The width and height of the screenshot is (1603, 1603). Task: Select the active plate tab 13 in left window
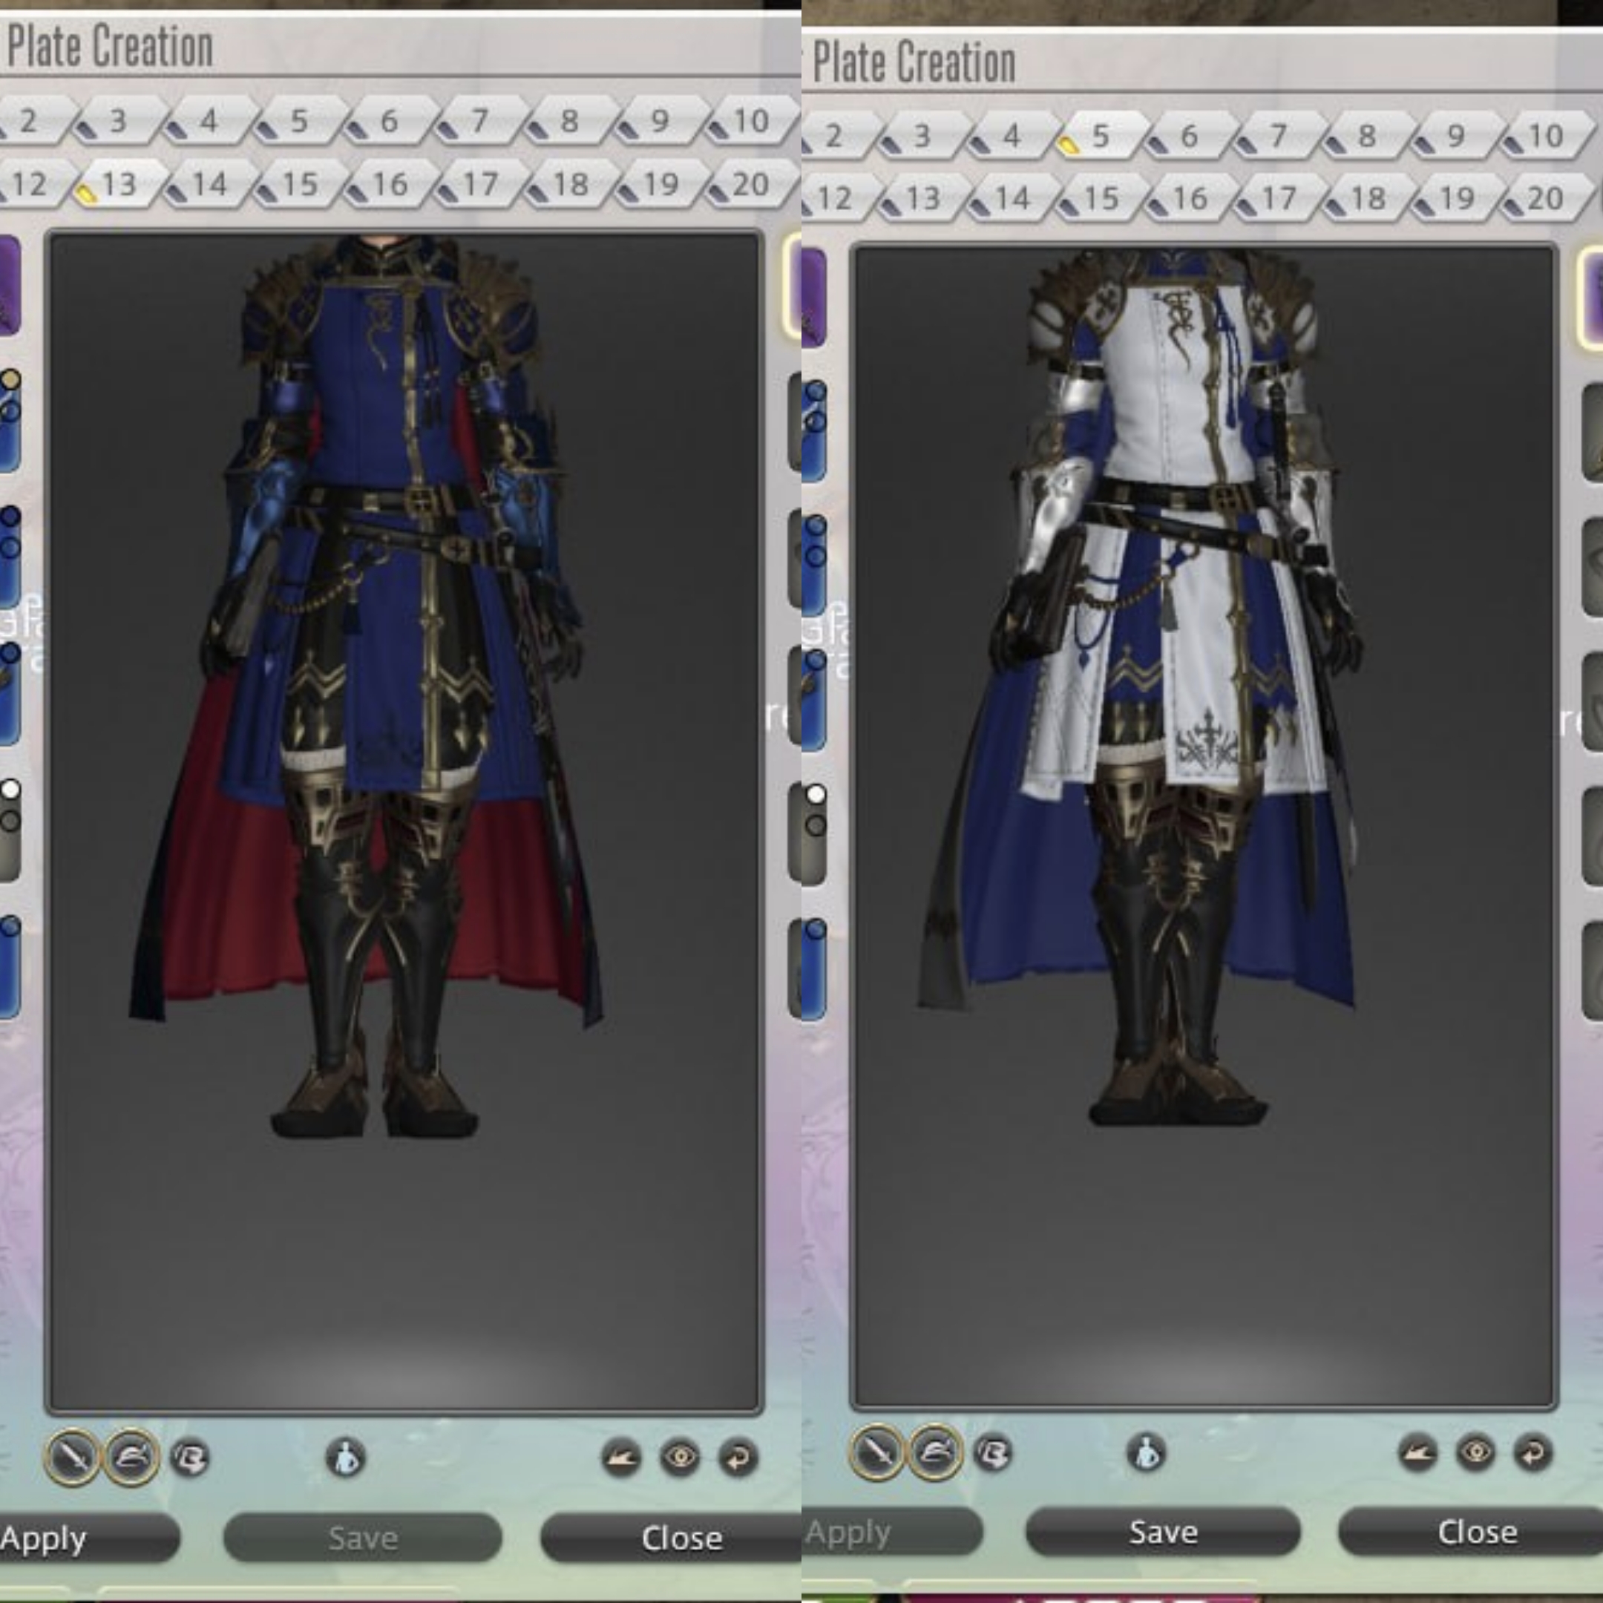(120, 183)
